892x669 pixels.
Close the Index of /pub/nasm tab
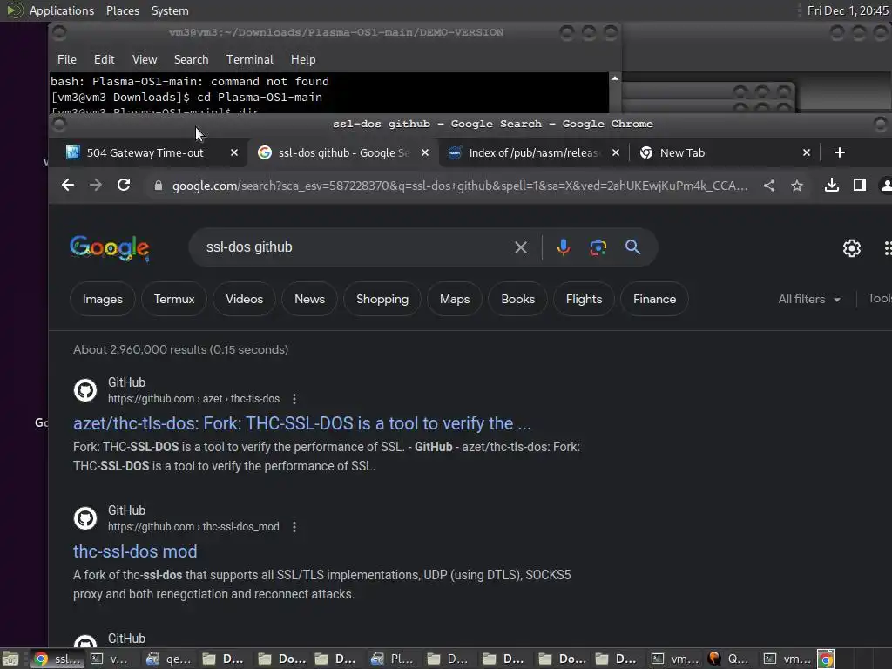(x=616, y=152)
